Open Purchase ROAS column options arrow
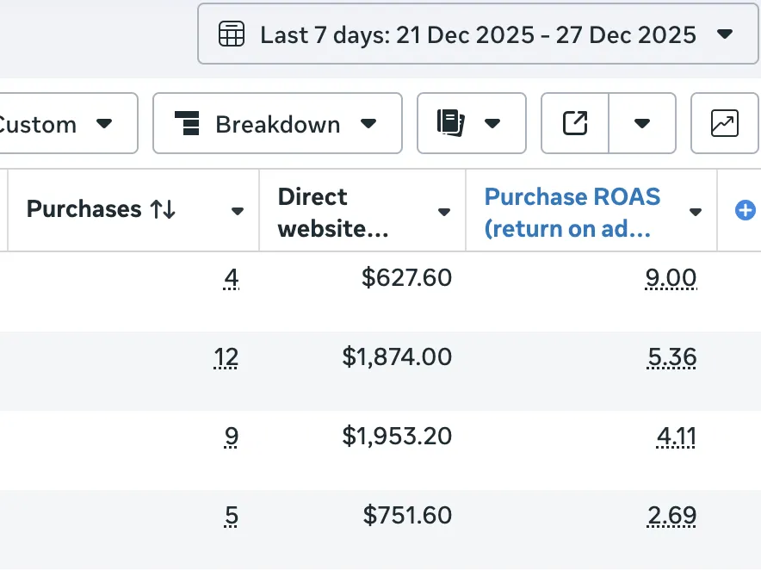The image size is (761, 570). click(x=696, y=212)
